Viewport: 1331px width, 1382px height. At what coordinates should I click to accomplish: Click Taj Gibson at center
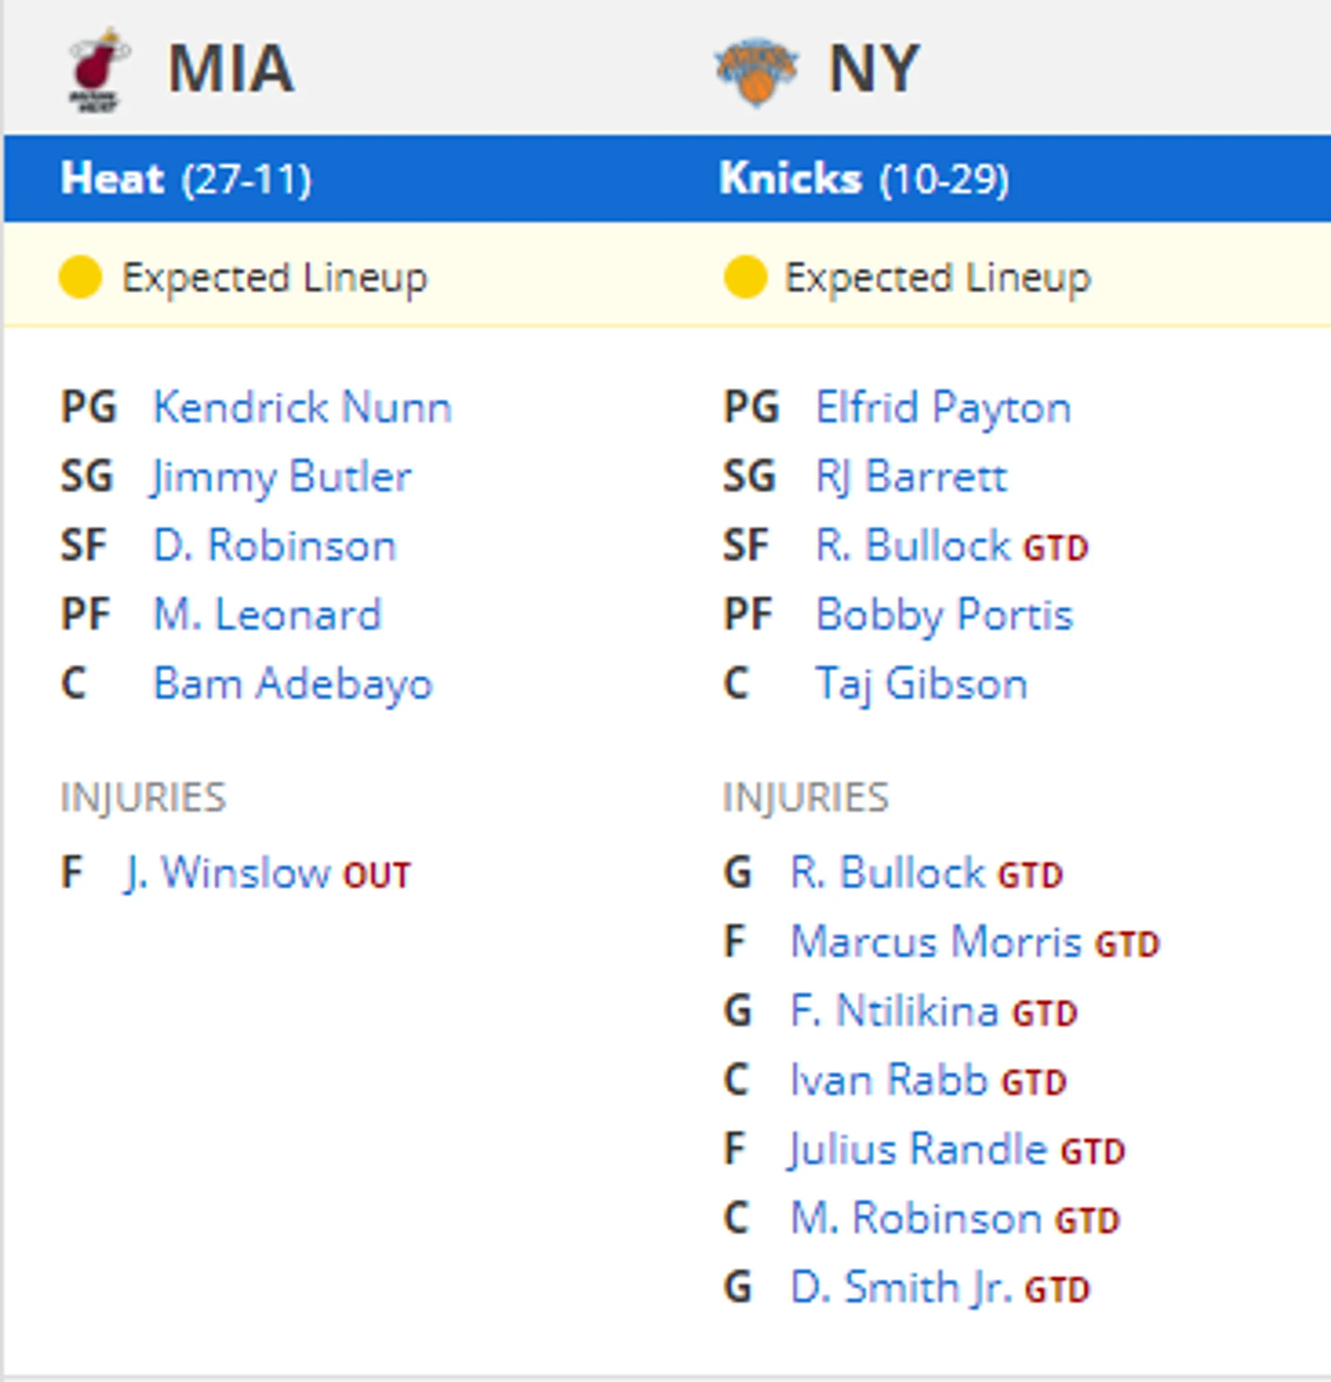coord(921,684)
